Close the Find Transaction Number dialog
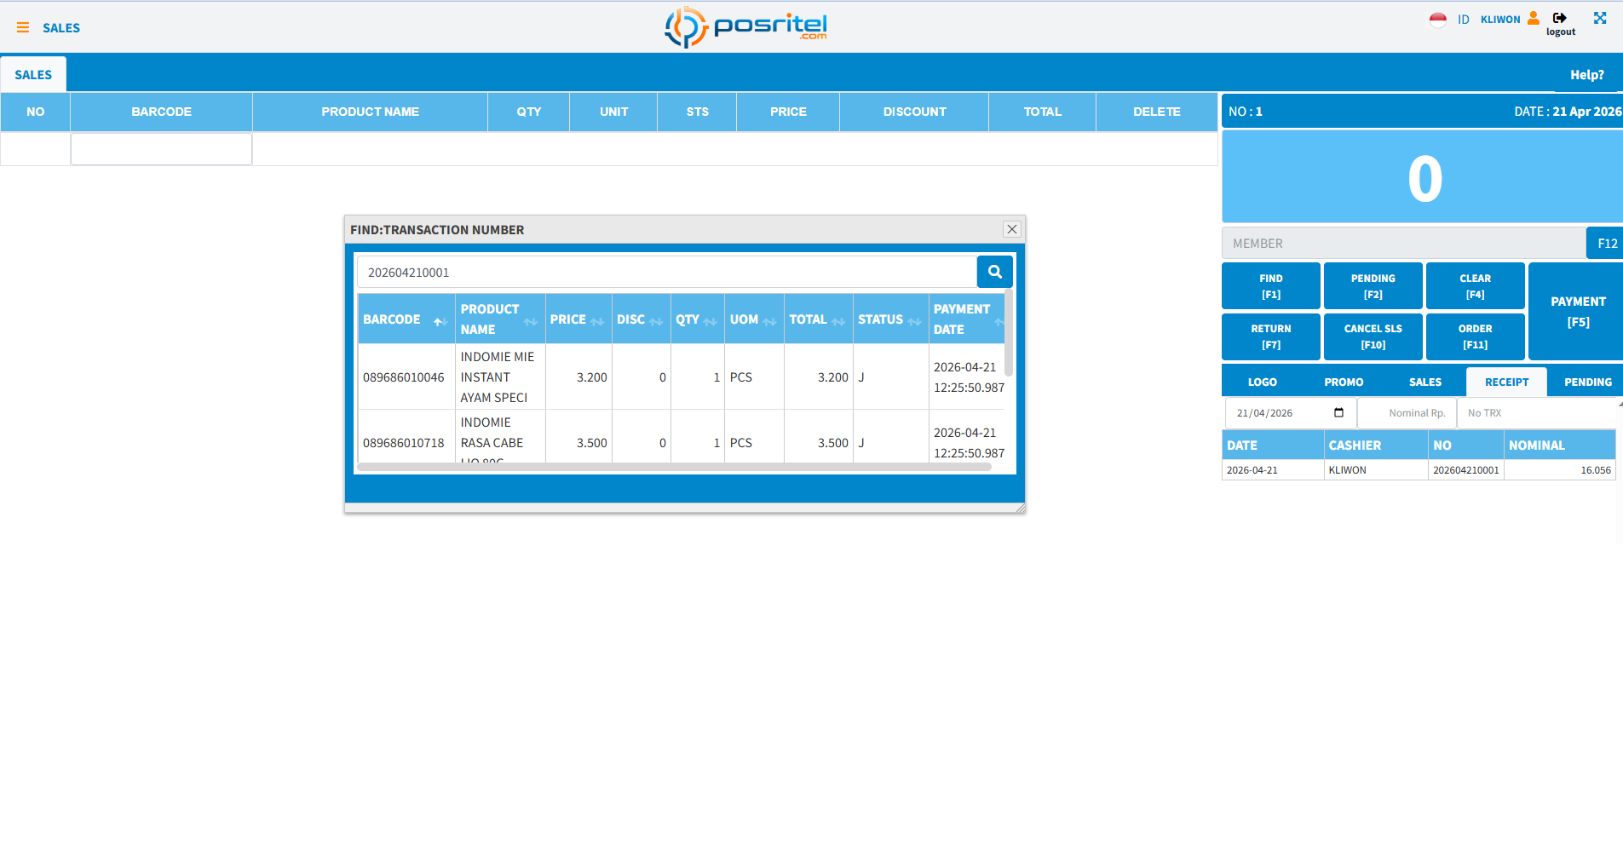The image size is (1623, 845). (1011, 229)
